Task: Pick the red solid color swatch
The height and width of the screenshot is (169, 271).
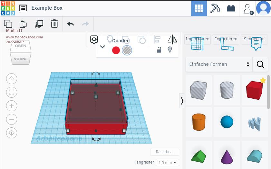Action: coord(116,50)
